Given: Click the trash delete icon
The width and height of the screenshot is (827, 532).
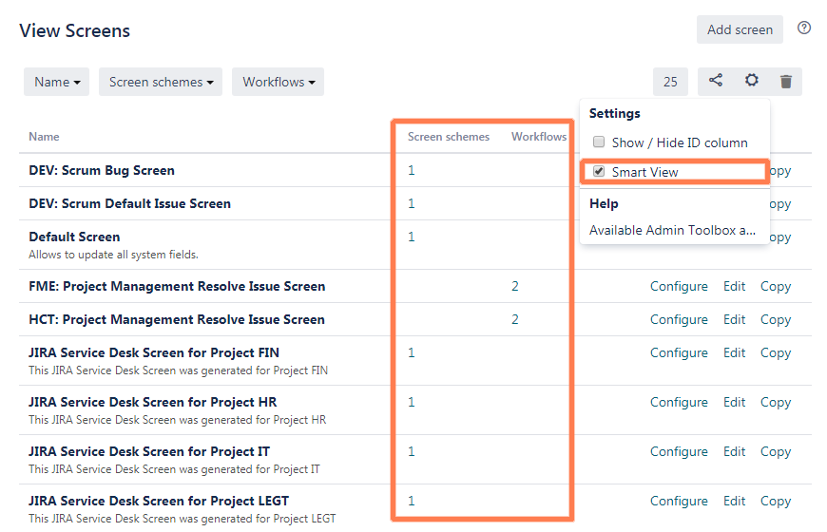Looking at the screenshot, I should coord(786,82).
